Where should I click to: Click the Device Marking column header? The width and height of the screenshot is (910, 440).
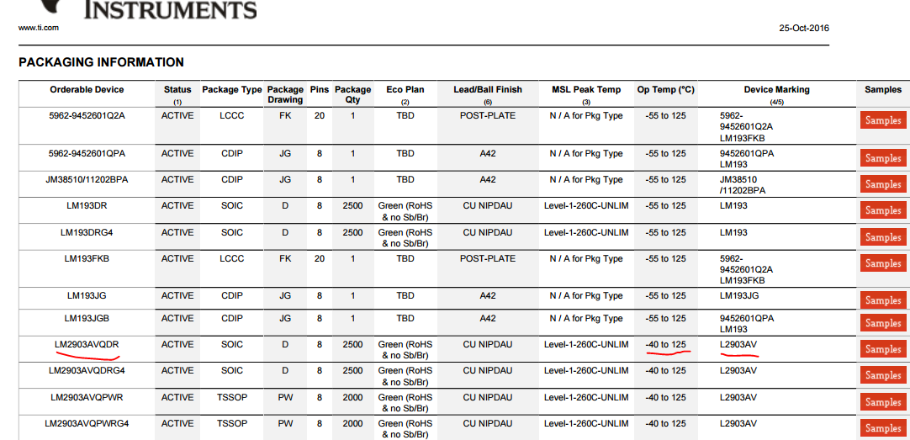point(776,89)
